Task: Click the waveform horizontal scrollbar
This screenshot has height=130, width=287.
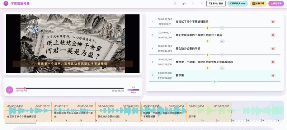Action: [21, 123]
